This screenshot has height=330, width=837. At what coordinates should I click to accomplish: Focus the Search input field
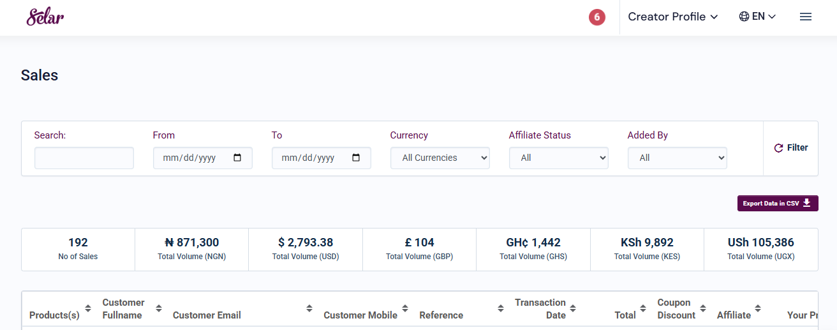tap(84, 158)
